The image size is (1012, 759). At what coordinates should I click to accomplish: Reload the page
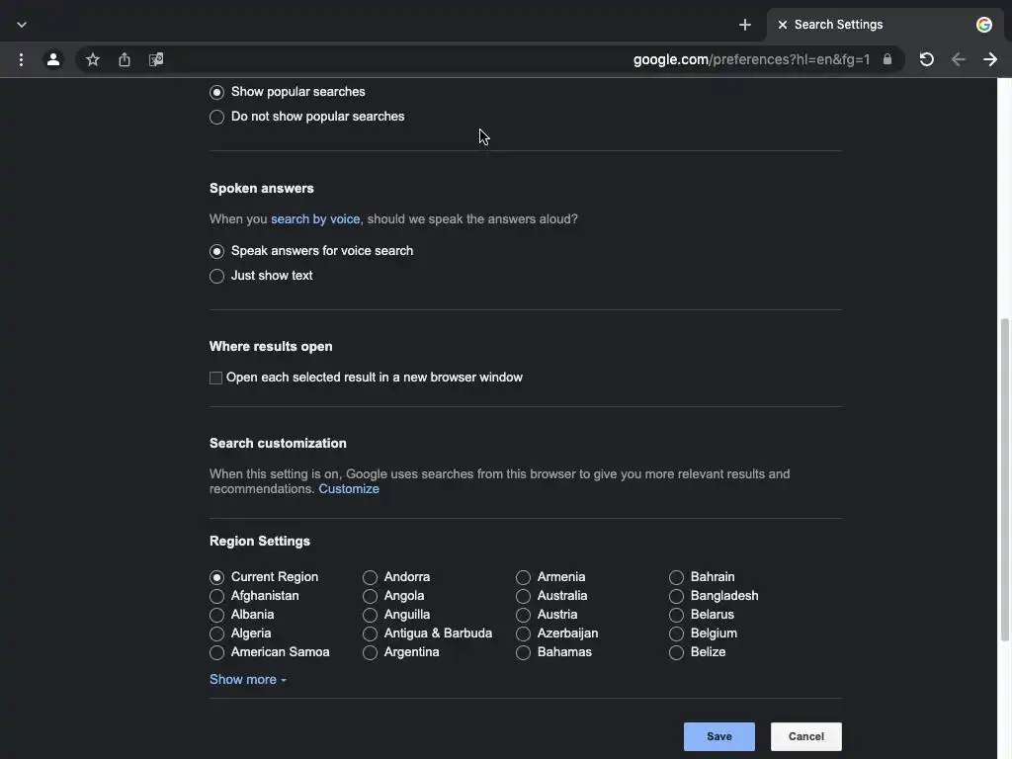(926, 59)
